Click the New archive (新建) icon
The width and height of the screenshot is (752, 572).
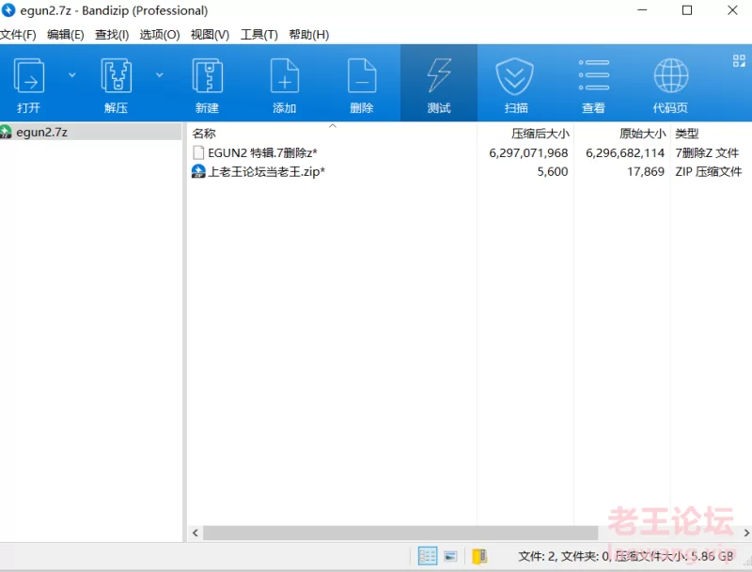(x=207, y=75)
